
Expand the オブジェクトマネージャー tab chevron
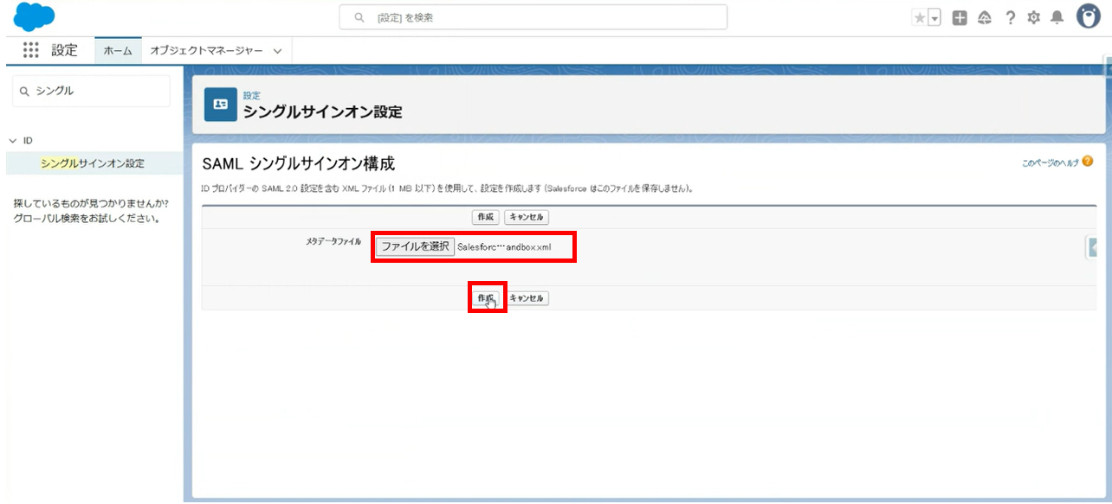[x=277, y=51]
